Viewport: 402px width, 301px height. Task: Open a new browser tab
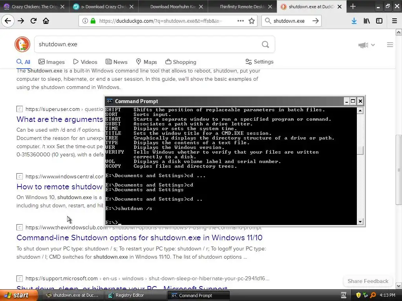pyautogui.click(x=353, y=6)
